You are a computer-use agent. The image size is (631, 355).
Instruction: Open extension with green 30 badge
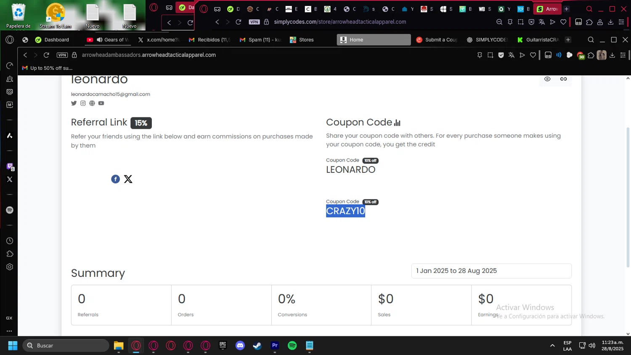(581, 56)
